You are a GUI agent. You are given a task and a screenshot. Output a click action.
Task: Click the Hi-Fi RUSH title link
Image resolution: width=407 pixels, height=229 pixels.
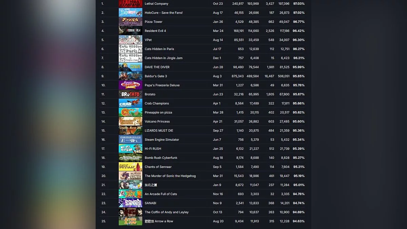(153, 148)
